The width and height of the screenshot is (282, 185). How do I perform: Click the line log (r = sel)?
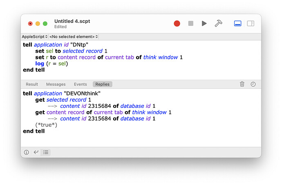pyautogui.click(x=51, y=64)
